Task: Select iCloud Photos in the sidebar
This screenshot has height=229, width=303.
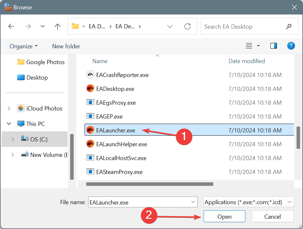Action: pos(40,109)
